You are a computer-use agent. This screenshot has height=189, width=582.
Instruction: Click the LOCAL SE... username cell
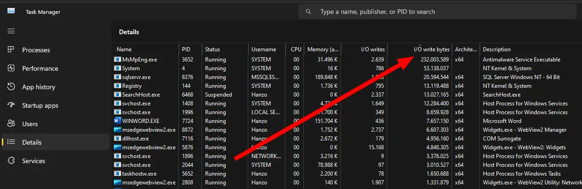pos(266,112)
